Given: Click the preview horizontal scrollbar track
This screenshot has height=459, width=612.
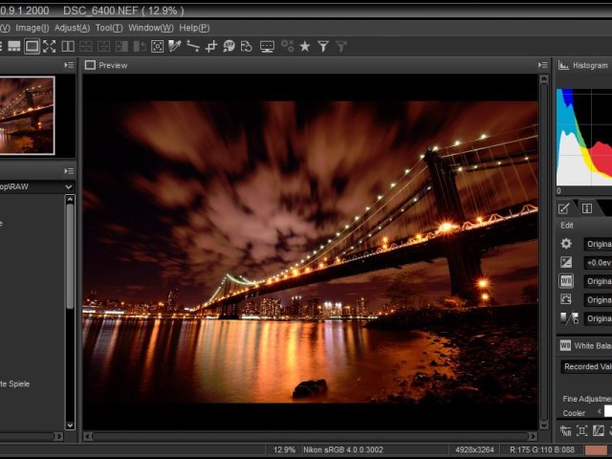Looking at the screenshot, I should point(310,436).
